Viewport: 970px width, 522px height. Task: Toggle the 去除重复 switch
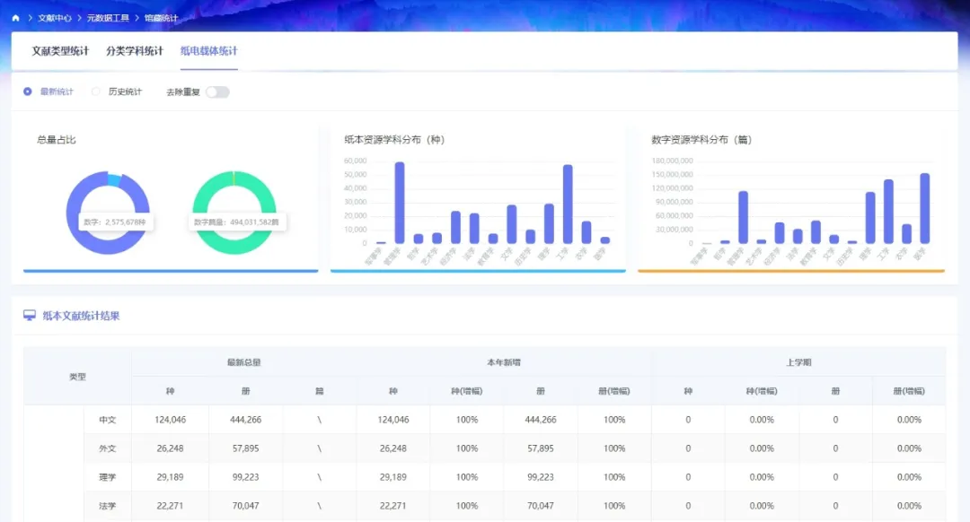[x=217, y=92]
